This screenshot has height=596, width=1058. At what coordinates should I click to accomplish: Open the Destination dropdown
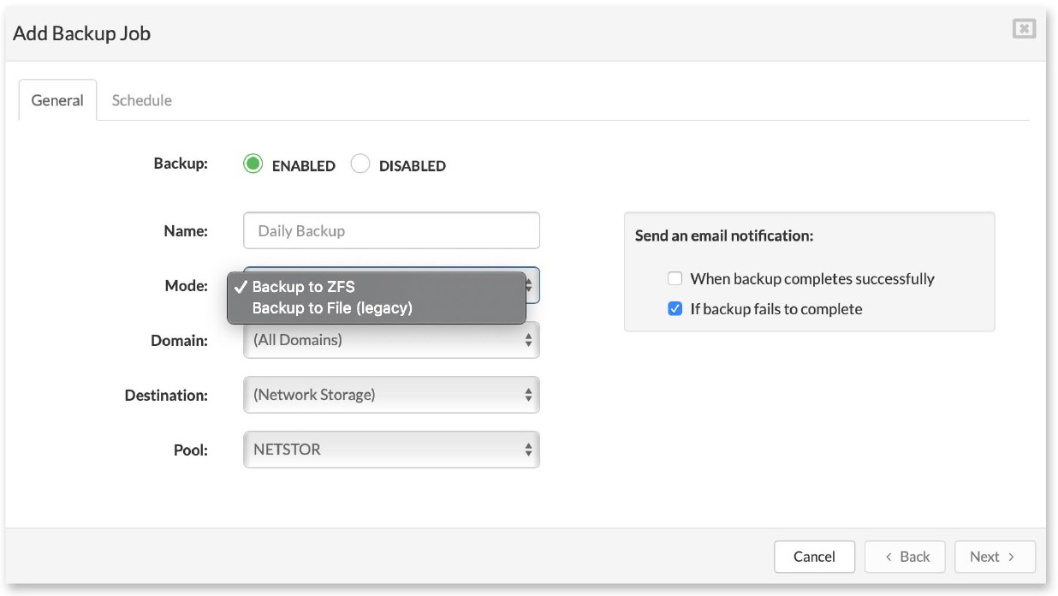click(392, 395)
